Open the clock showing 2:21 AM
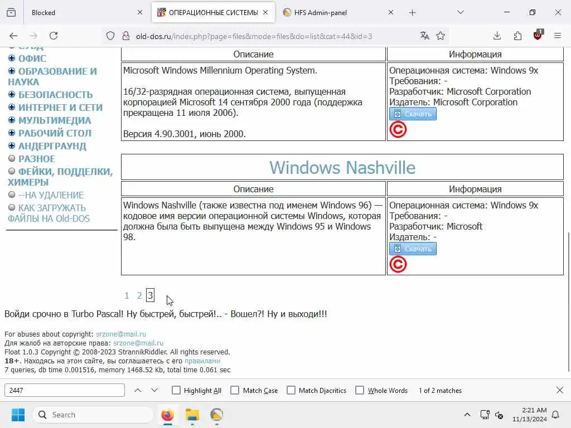 pos(530,415)
